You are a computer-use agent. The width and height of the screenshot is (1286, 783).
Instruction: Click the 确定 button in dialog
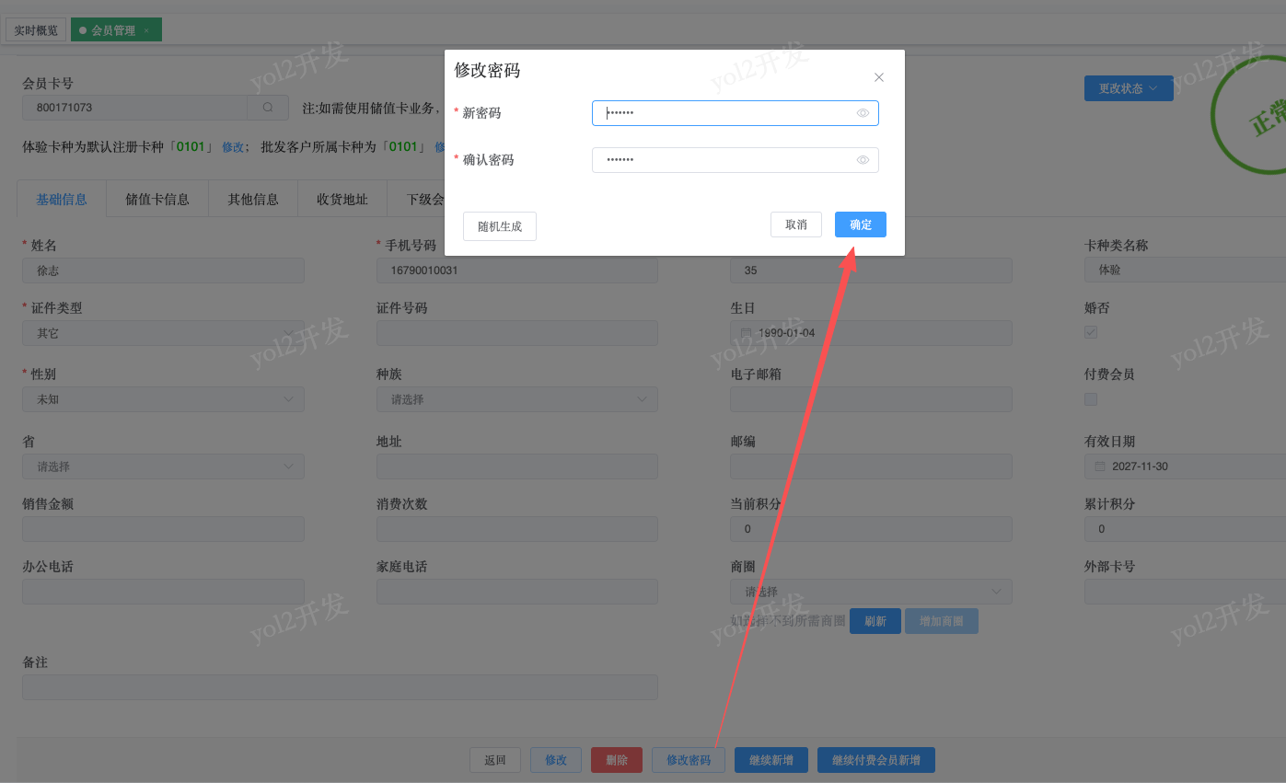(x=861, y=225)
